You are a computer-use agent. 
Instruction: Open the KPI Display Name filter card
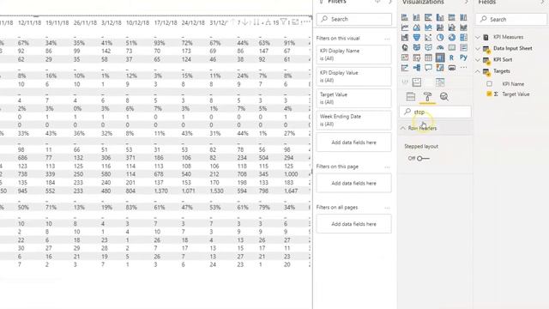353,54
